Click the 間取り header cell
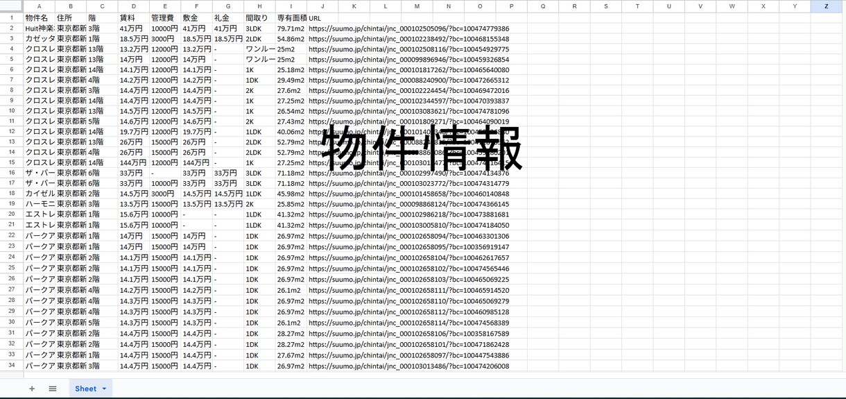The width and height of the screenshot is (846, 399). coord(259,18)
